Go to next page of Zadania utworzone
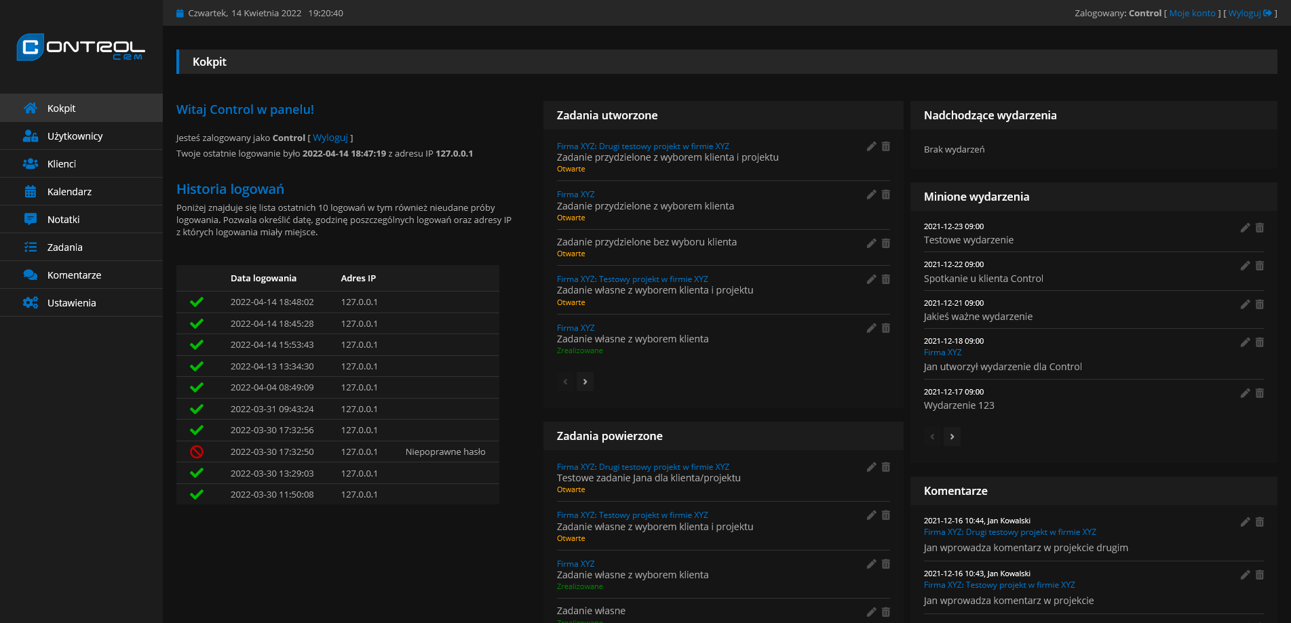This screenshot has height=623, width=1291. click(585, 382)
